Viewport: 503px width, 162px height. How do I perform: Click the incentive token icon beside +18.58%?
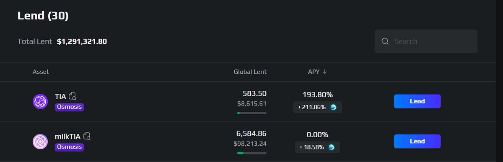[332, 147]
